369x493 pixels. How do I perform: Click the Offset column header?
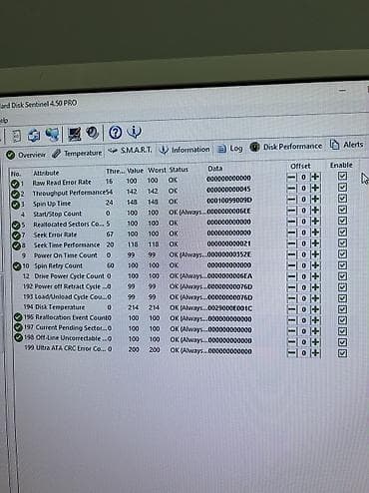[300, 166]
